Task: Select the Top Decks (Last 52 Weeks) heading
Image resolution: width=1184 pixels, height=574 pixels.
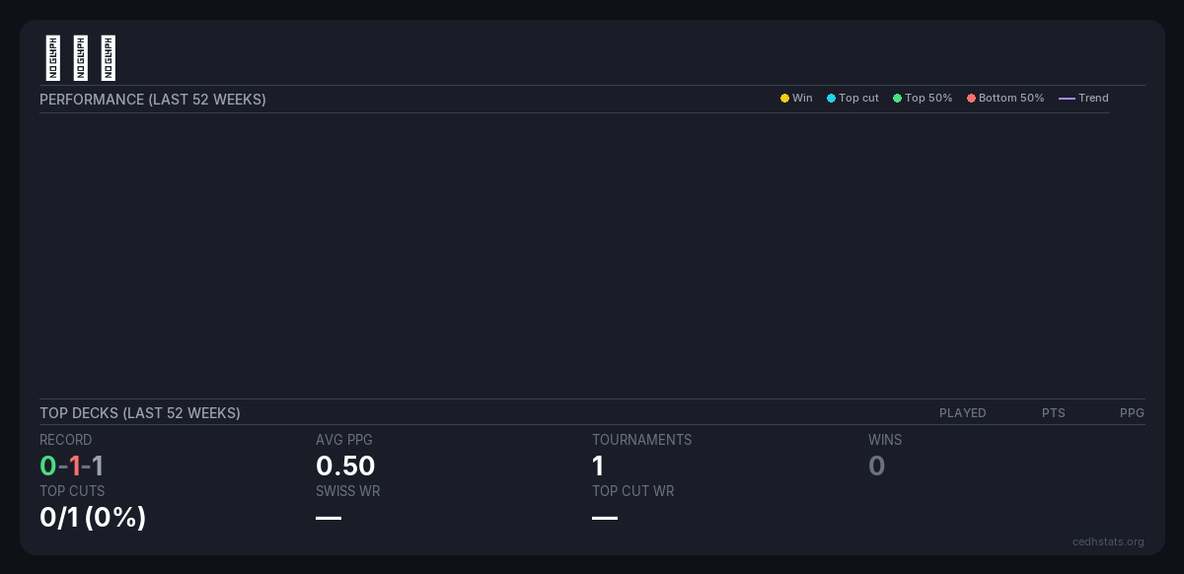Action: [x=140, y=413]
